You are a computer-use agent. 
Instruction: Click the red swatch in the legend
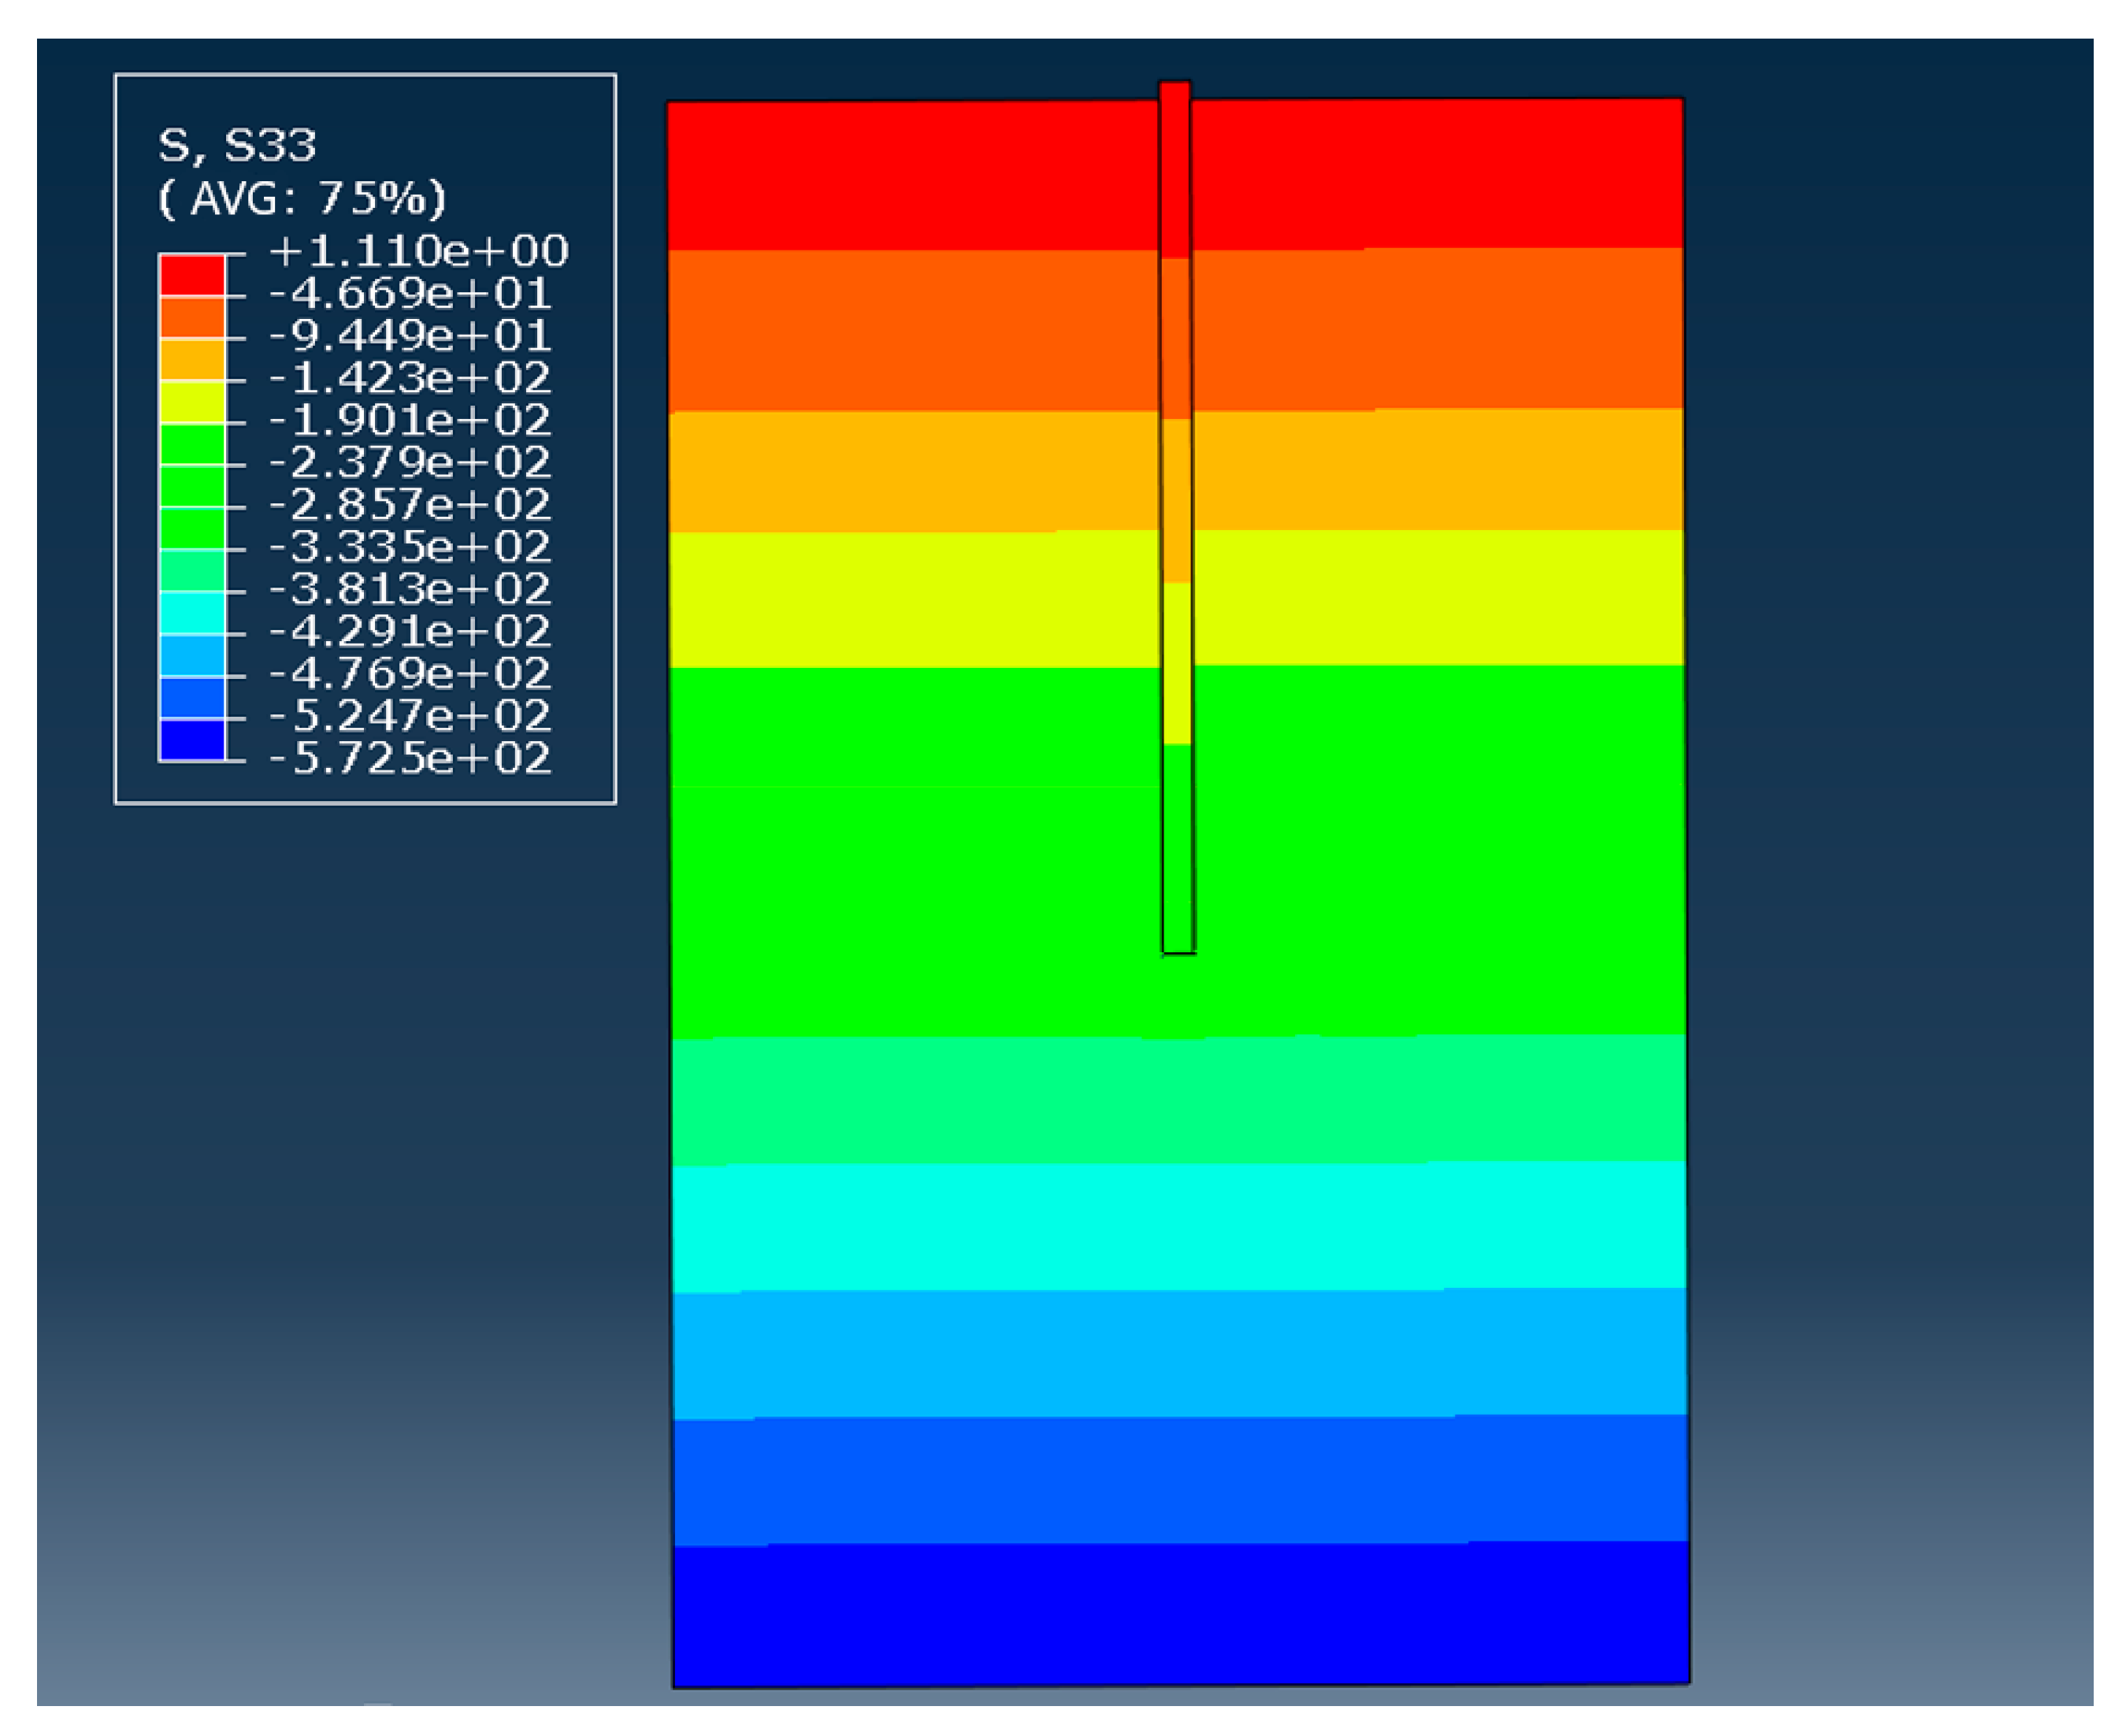point(192,275)
